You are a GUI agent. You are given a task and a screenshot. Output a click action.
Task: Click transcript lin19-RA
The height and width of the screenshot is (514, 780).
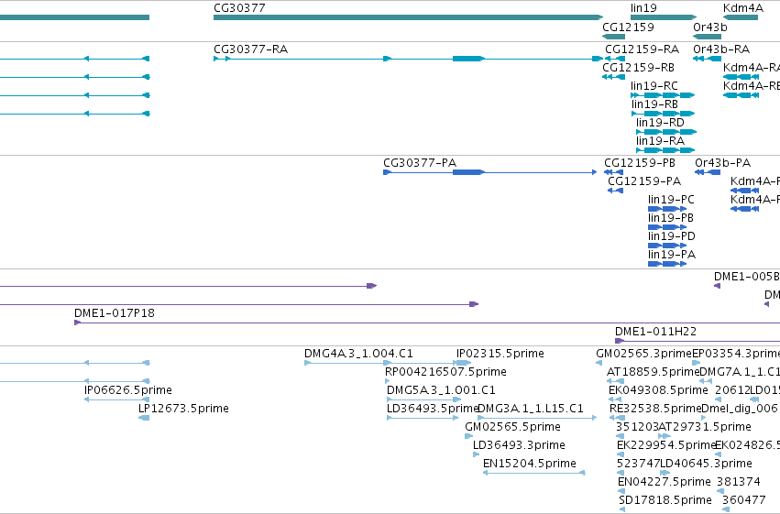click(x=665, y=150)
